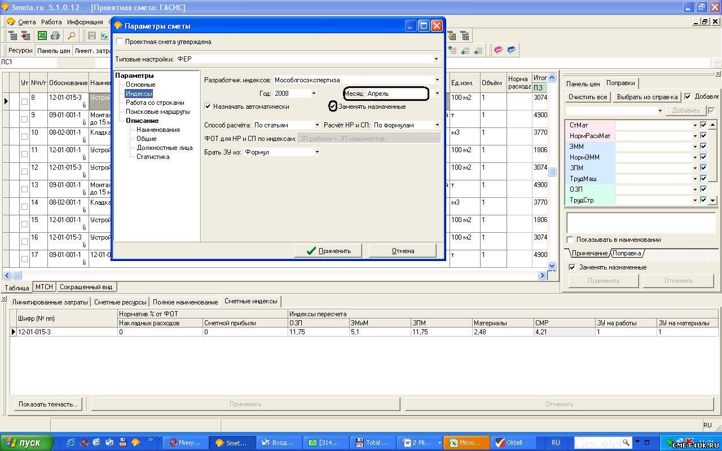Select 'Работа со строками' tree item

155,103
